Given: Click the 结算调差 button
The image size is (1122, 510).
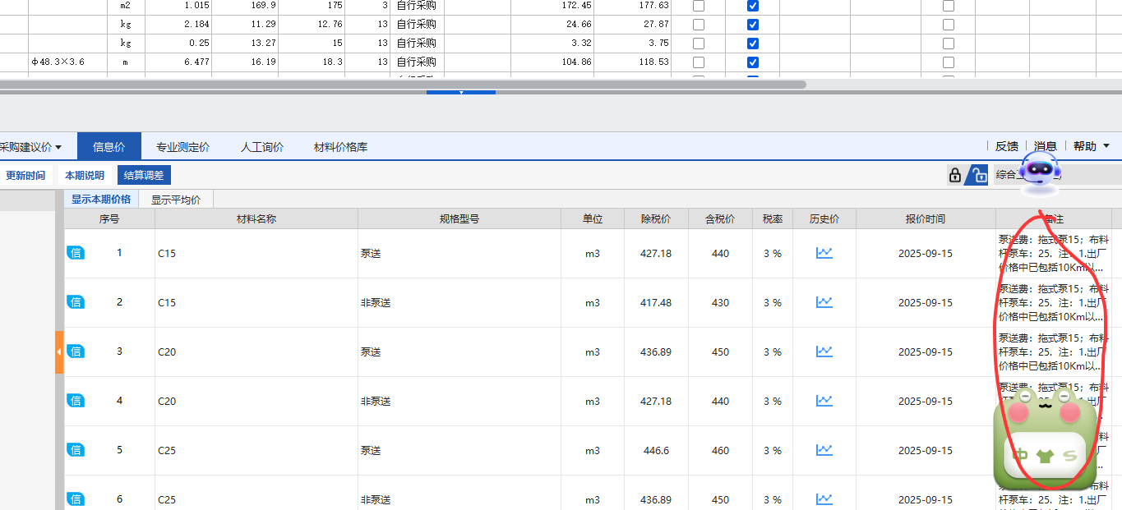Looking at the screenshot, I should click(x=144, y=175).
